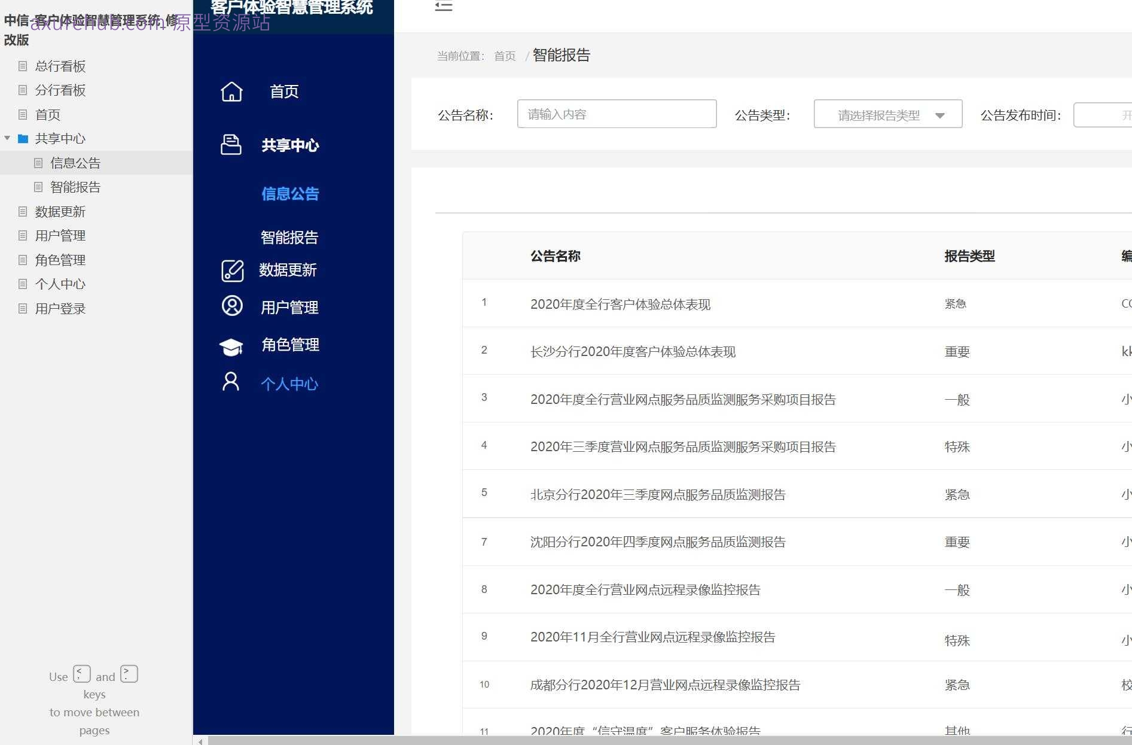Click the 首页 breadcrumb link
The height and width of the screenshot is (745, 1132).
505,56
